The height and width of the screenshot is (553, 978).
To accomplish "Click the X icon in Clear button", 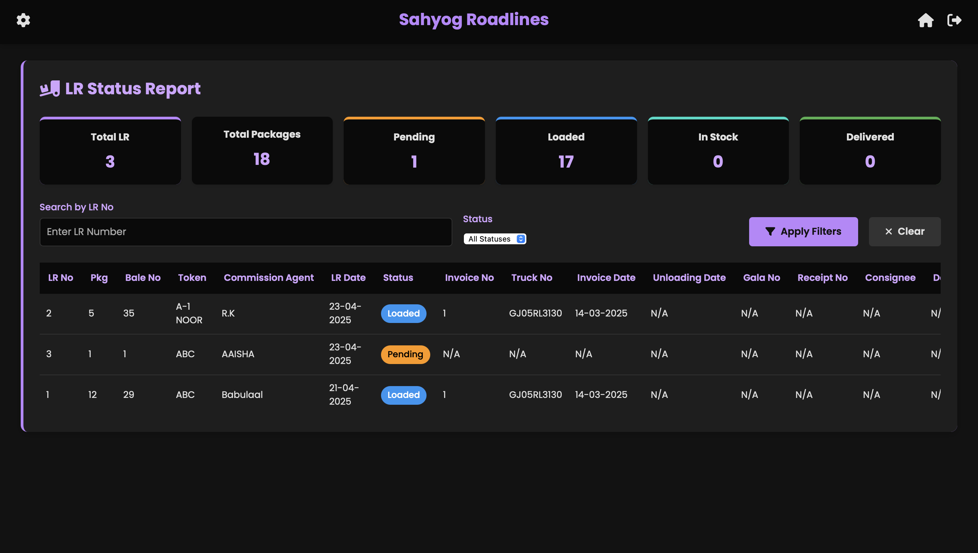I will coord(888,232).
